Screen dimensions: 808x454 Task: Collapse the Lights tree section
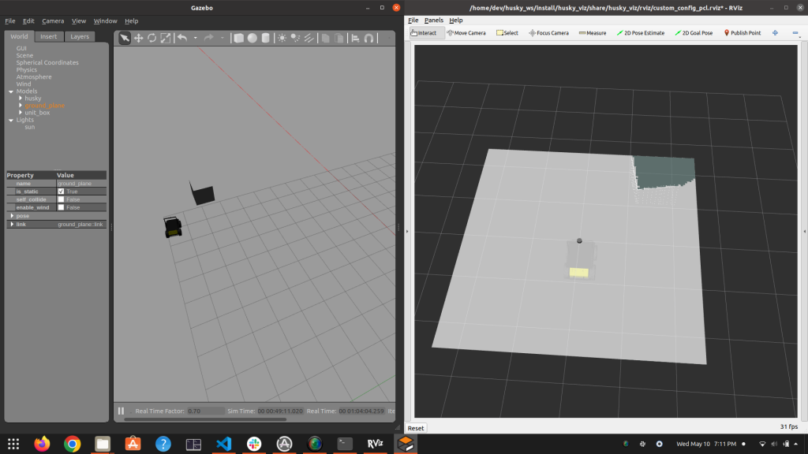11,120
